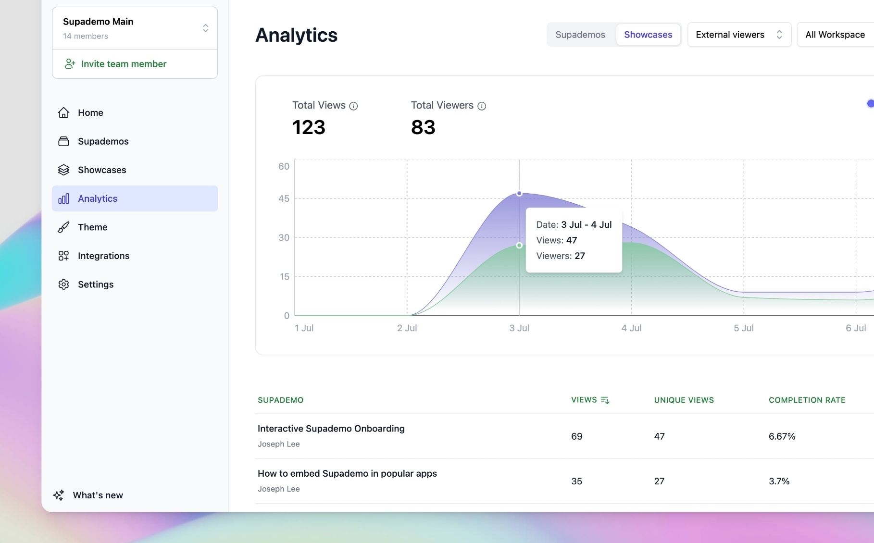874x543 pixels.
Task: Click Invite team member
Action: point(135,64)
